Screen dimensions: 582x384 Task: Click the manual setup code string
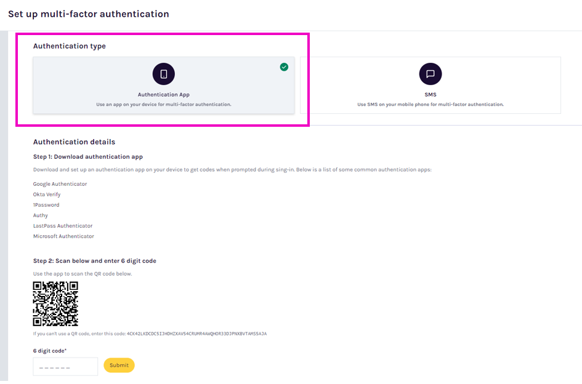196,334
